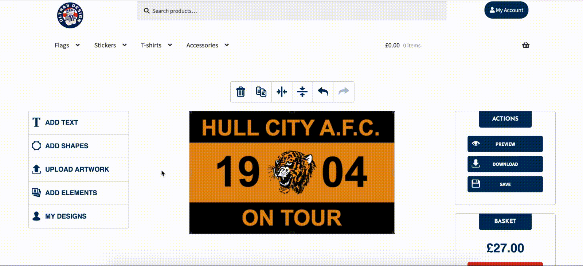Open the Ultras Design logo homepage

70,15
